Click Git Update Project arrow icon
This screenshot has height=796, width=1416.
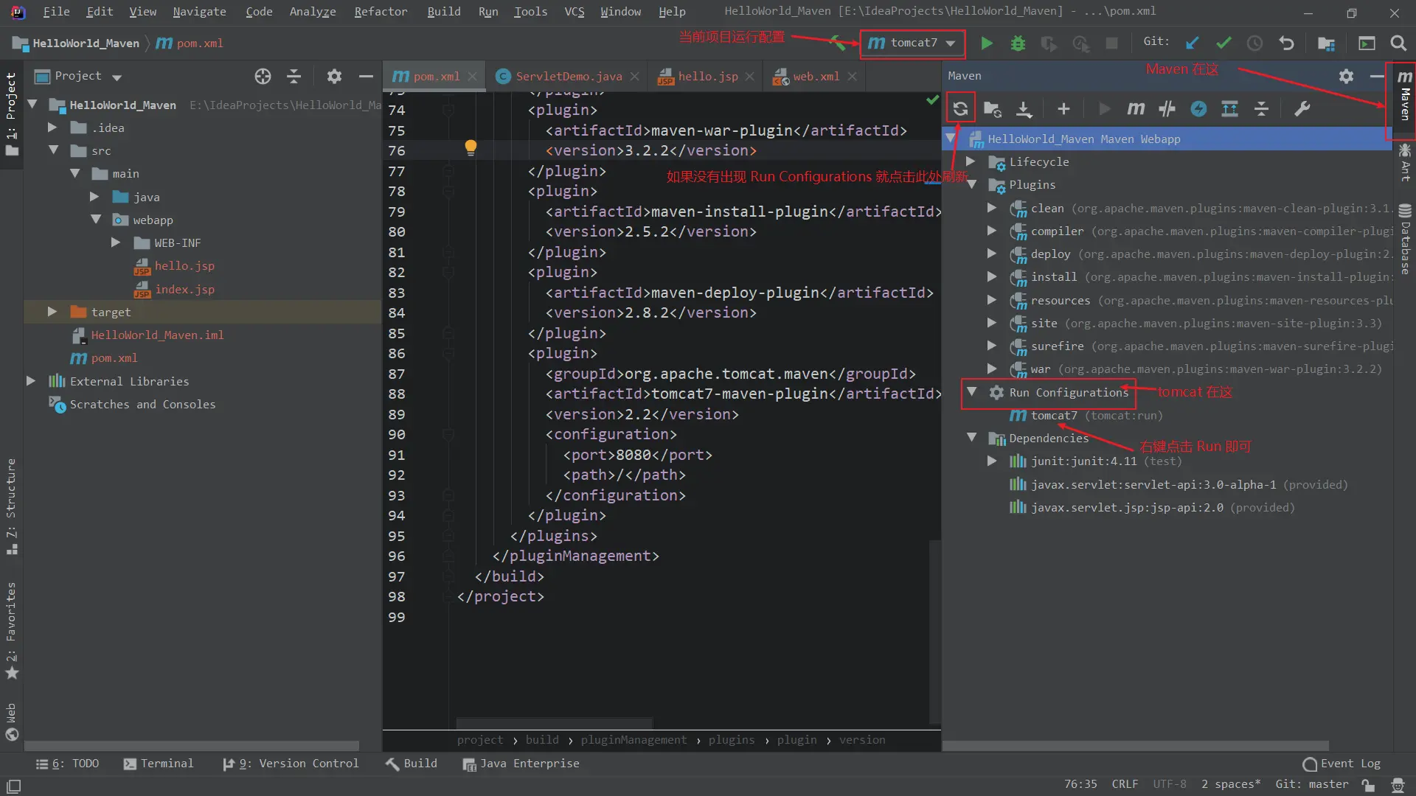pos(1192,43)
